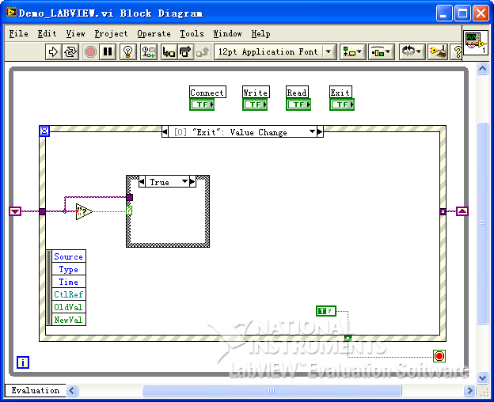Screen dimensions: 494x402
Task: Open the Distribute Objects dropdown
Action: click(x=381, y=52)
